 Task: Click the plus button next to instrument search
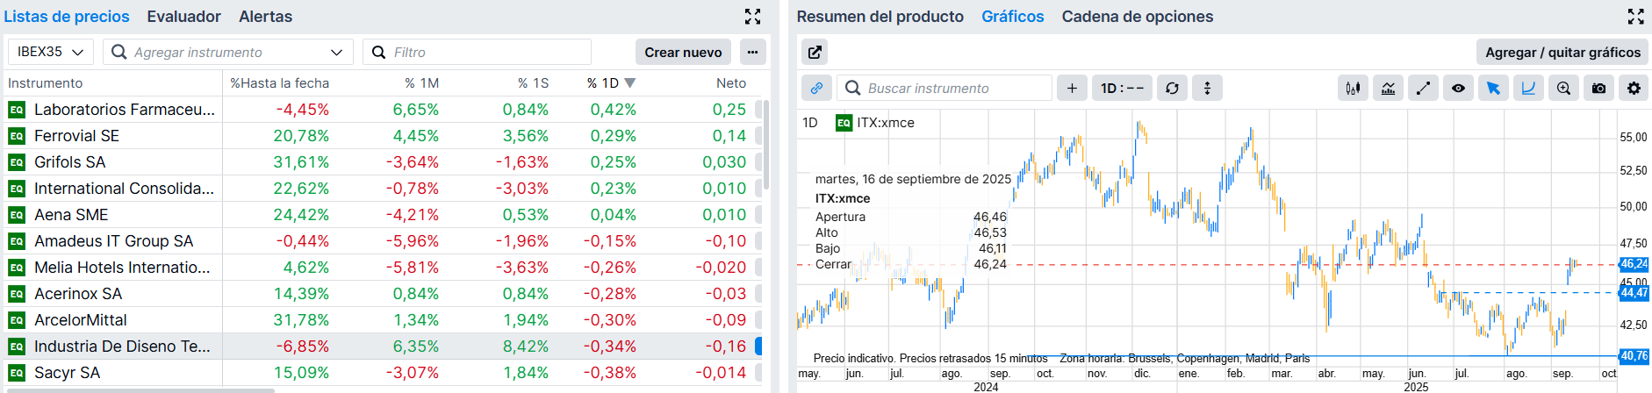click(x=1072, y=88)
